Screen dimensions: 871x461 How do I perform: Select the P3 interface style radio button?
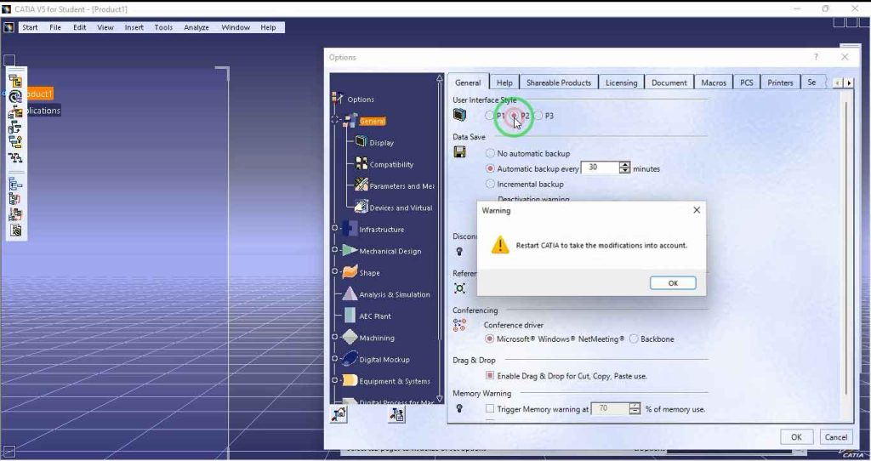click(x=538, y=116)
